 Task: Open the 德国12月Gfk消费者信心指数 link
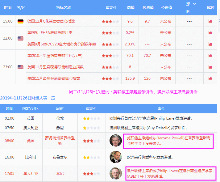point(51,21)
